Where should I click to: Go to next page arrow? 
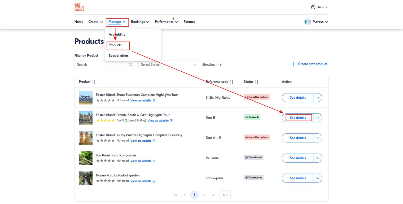(204, 195)
